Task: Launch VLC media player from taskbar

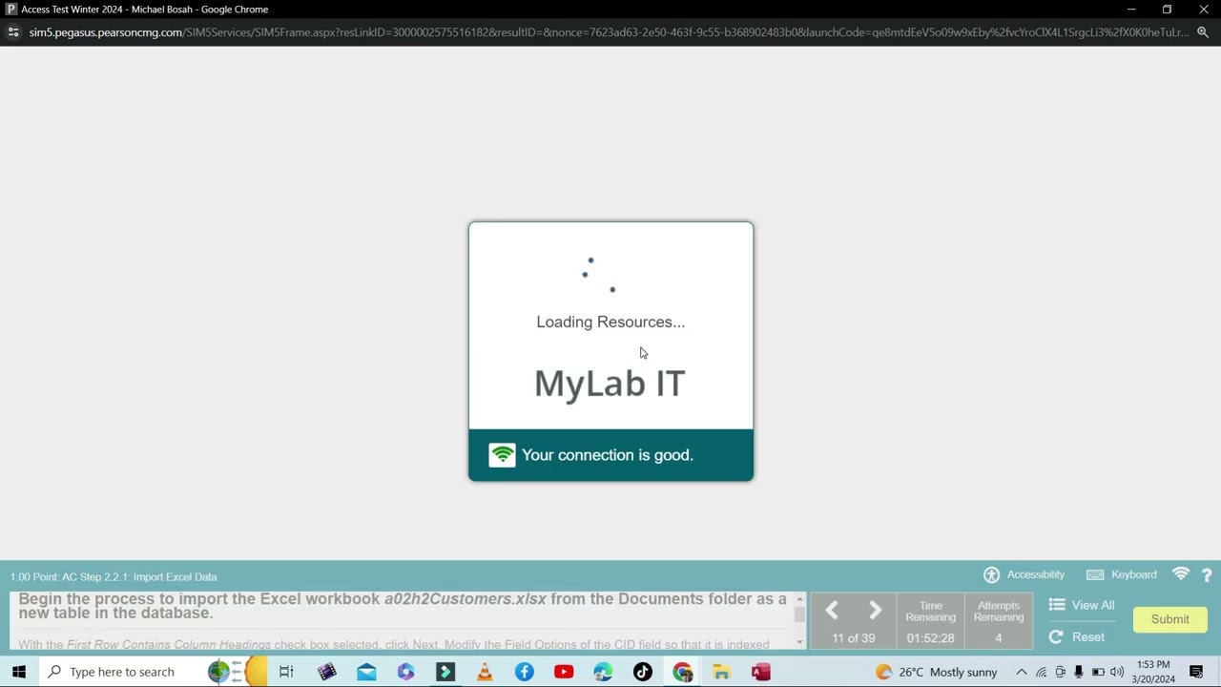Action: [x=485, y=672]
